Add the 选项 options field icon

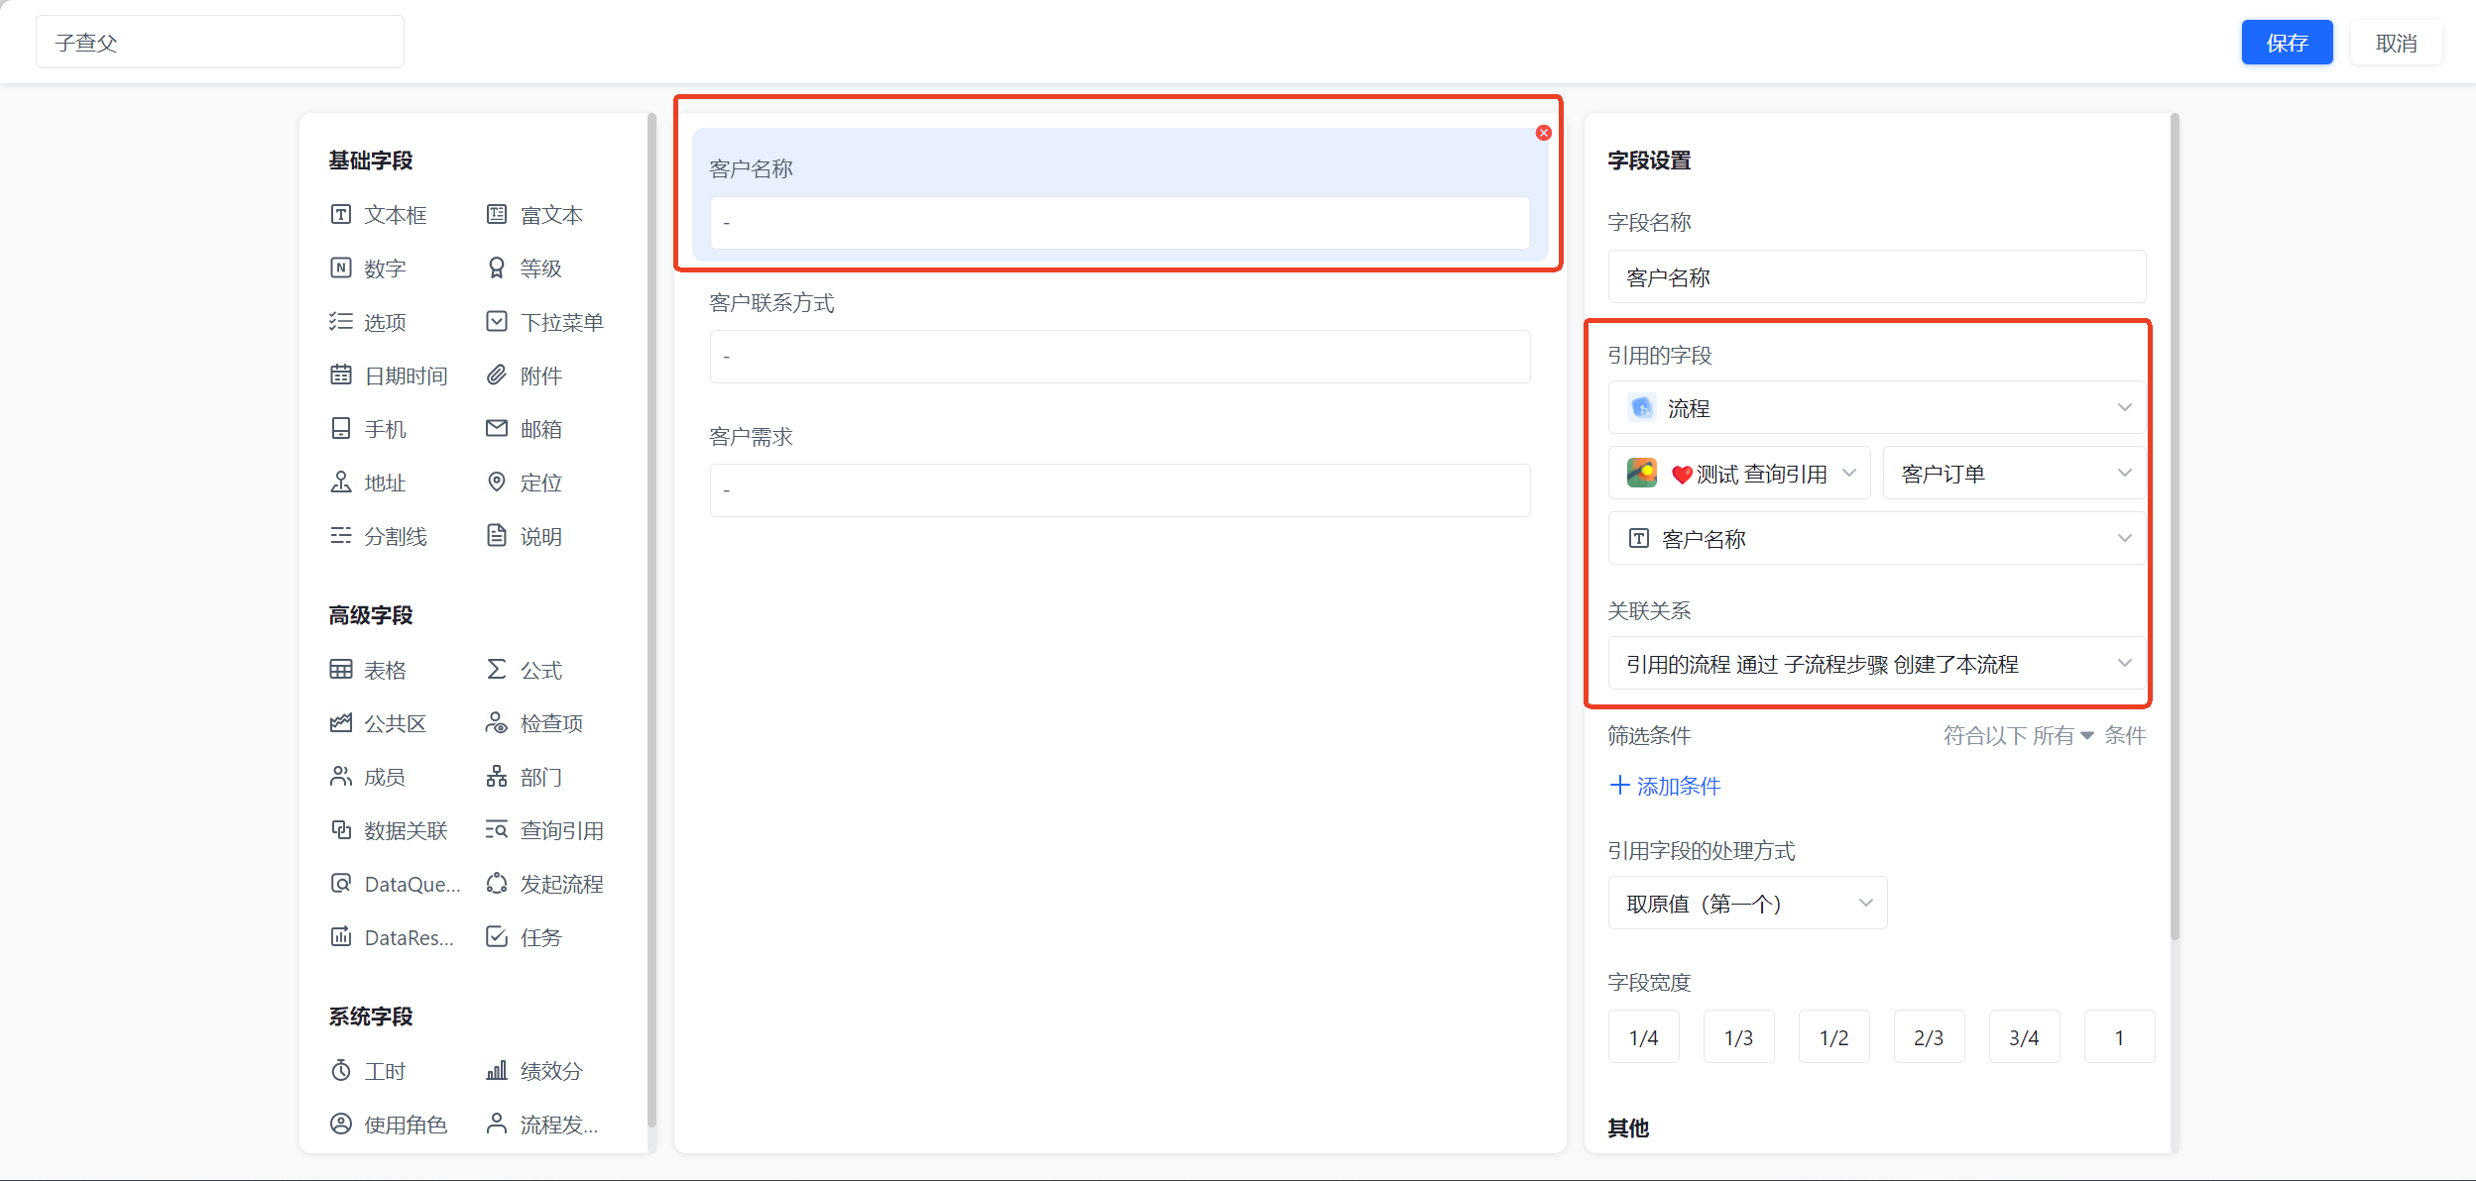pyautogui.click(x=341, y=322)
